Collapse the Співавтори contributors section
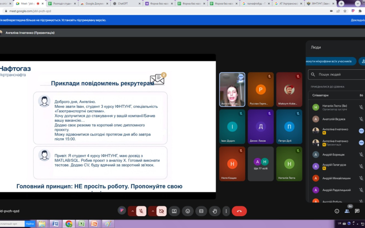 (x=337, y=95)
